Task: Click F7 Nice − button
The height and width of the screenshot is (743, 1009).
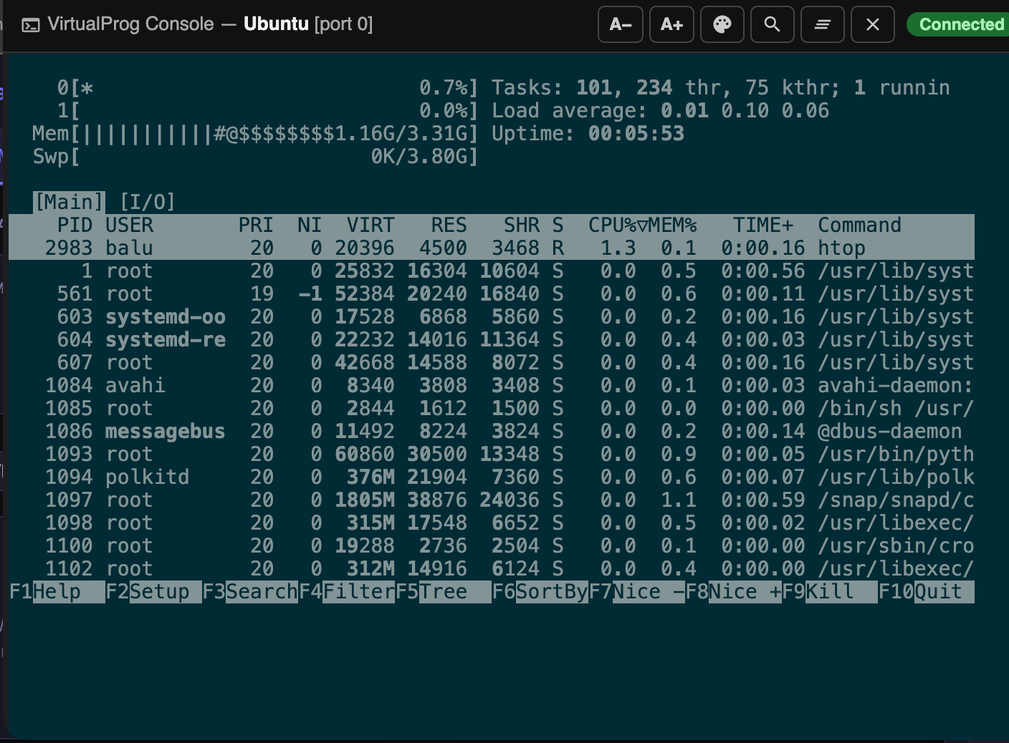Action: (636, 592)
